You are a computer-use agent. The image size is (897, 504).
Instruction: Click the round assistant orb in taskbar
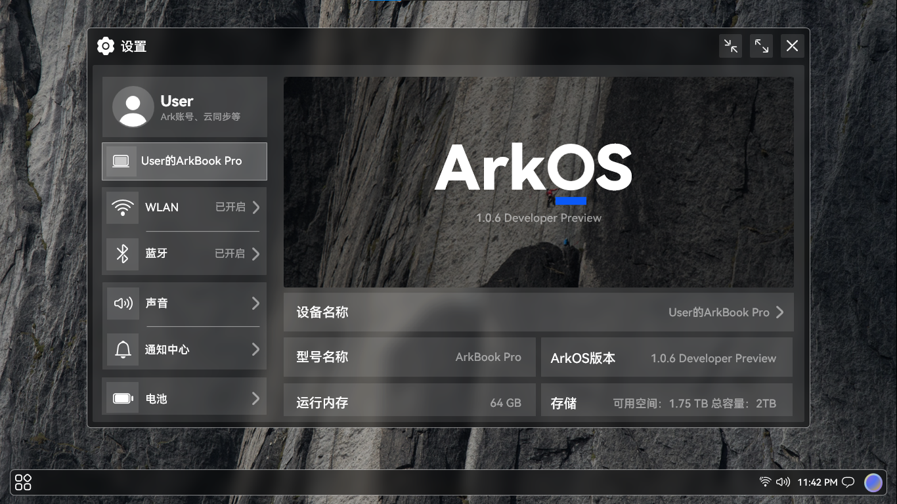tap(873, 482)
